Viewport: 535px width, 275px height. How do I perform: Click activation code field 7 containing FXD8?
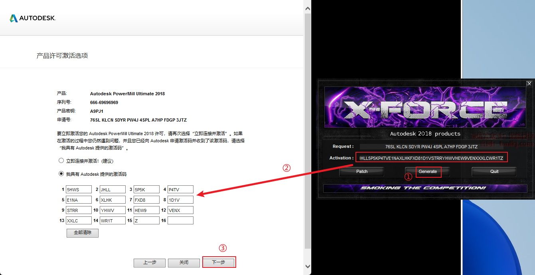coord(146,200)
